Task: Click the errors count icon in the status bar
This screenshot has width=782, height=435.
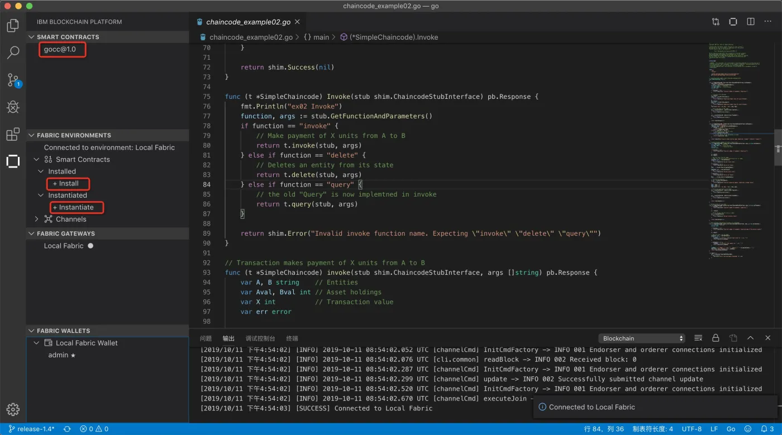Action: coord(86,429)
